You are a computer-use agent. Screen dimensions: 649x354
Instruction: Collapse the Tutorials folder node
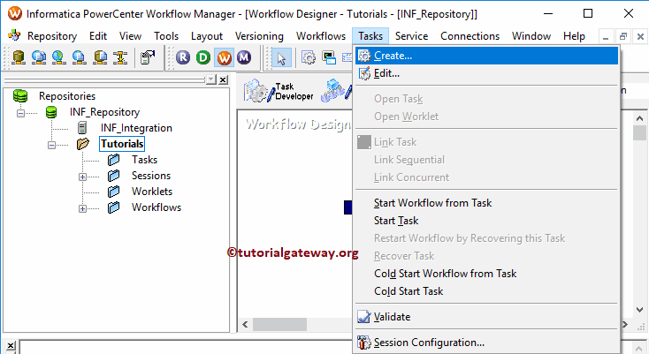pyautogui.click(x=51, y=145)
